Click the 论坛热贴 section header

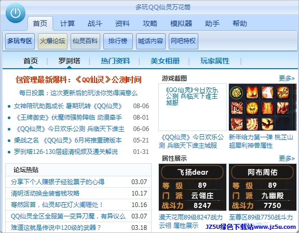(26, 170)
